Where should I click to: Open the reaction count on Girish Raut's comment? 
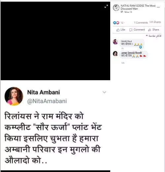(x=141, y=47)
